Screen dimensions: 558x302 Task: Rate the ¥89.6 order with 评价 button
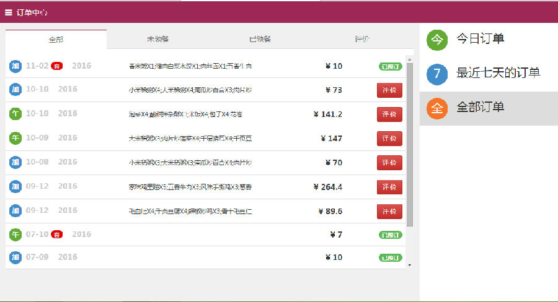pyautogui.click(x=389, y=211)
